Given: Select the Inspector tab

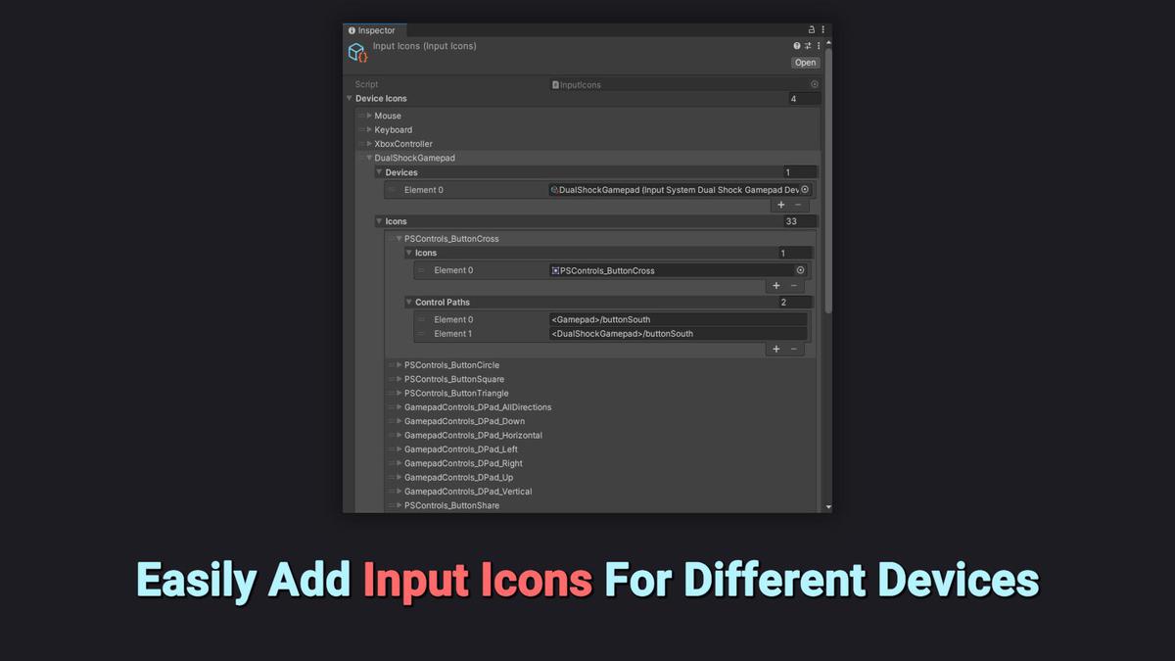Looking at the screenshot, I should pyautogui.click(x=372, y=30).
